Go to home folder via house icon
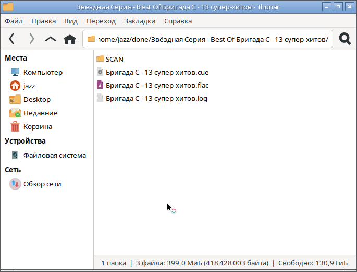 70,39
